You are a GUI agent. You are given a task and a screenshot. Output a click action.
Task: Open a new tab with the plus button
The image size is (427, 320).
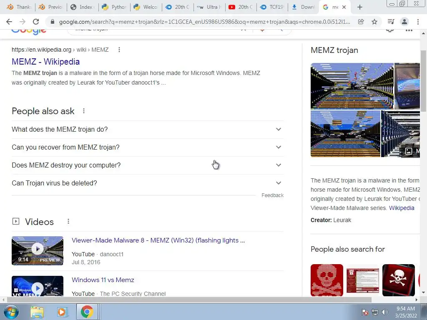[x=360, y=7]
